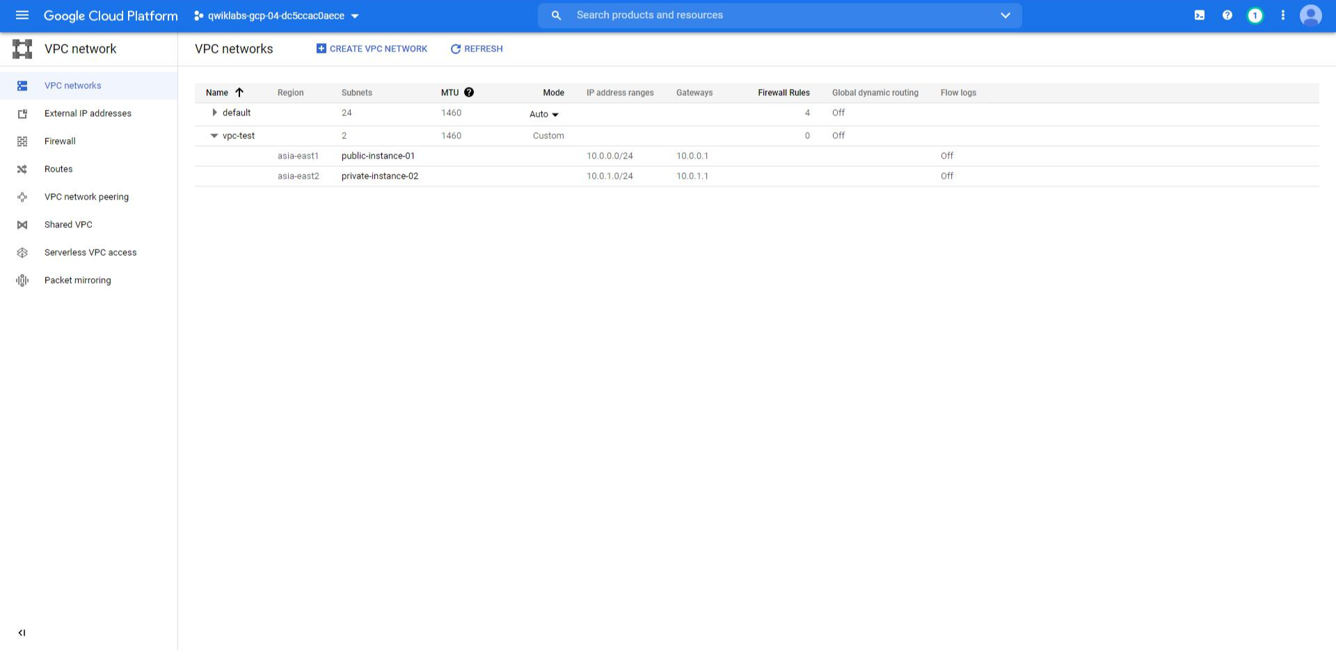This screenshot has width=1336, height=650.
Task: Click gateway 10.0.1.1
Action: [692, 176]
